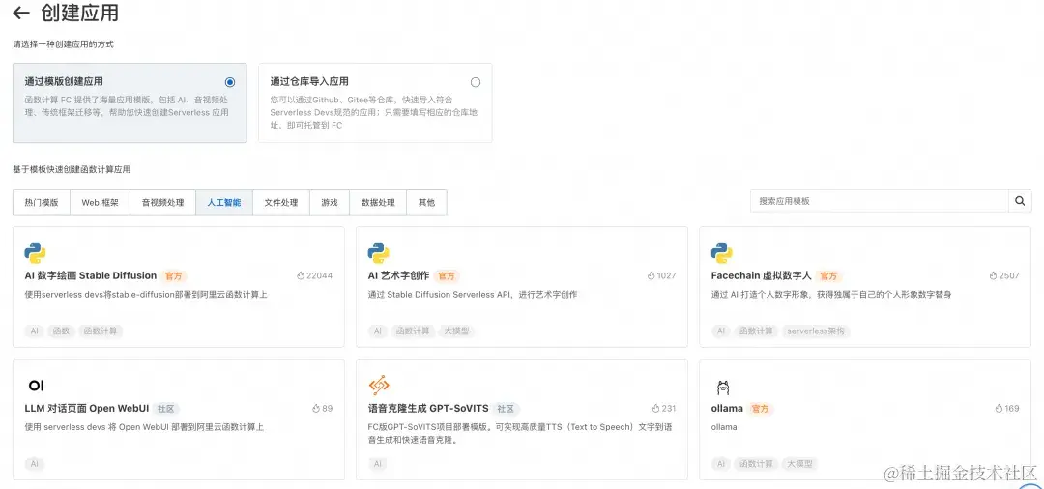Image resolution: width=1044 pixels, height=489 pixels.
Task: Click 函数 tag on Stable Diffusion card
Action: click(61, 331)
